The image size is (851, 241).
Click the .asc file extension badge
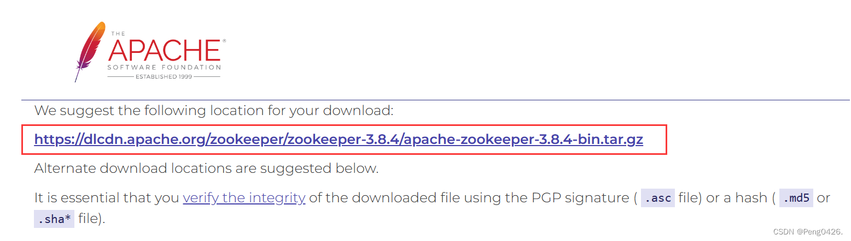coord(658,198)
